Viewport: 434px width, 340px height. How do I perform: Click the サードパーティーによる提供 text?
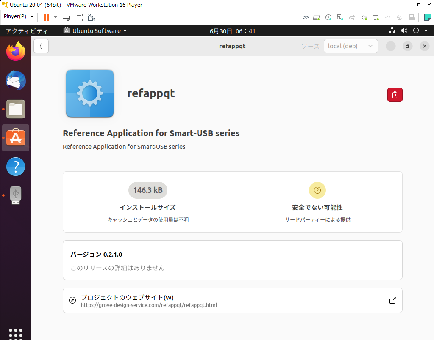pos(317,219)
